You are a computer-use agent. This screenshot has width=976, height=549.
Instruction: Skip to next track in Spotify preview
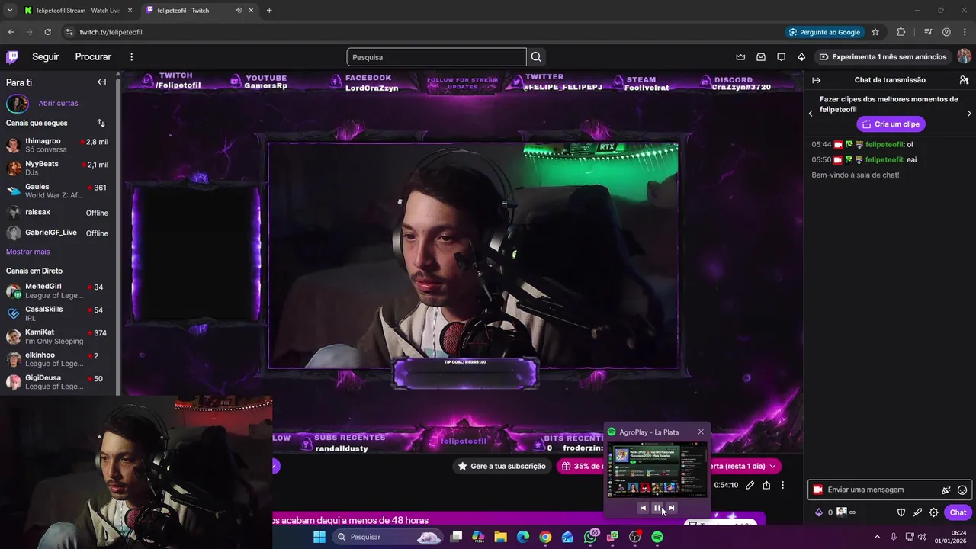pyautogui.click(x=671, y=508)
